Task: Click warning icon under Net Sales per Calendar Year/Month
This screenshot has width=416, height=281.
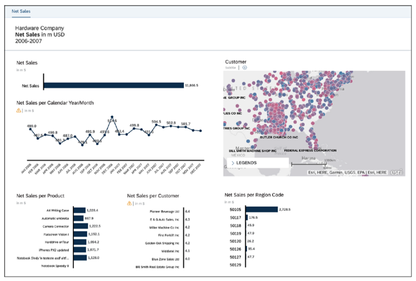Action: pos(19,110)
